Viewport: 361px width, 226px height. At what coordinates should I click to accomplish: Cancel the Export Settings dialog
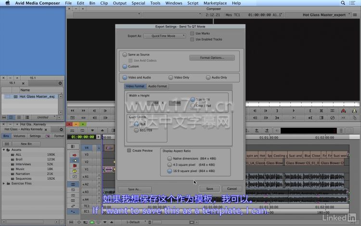click(232, 189)
